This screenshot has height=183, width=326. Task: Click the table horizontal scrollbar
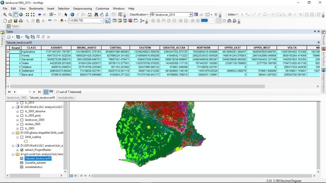click(137, 86)
